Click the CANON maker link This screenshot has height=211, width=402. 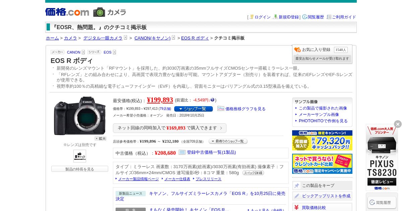point(74,52)
